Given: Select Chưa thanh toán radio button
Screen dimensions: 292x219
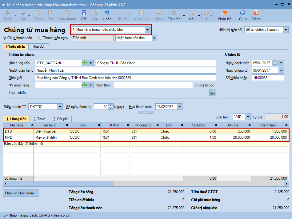Looking at the screenshot, I should coord(5,38).
